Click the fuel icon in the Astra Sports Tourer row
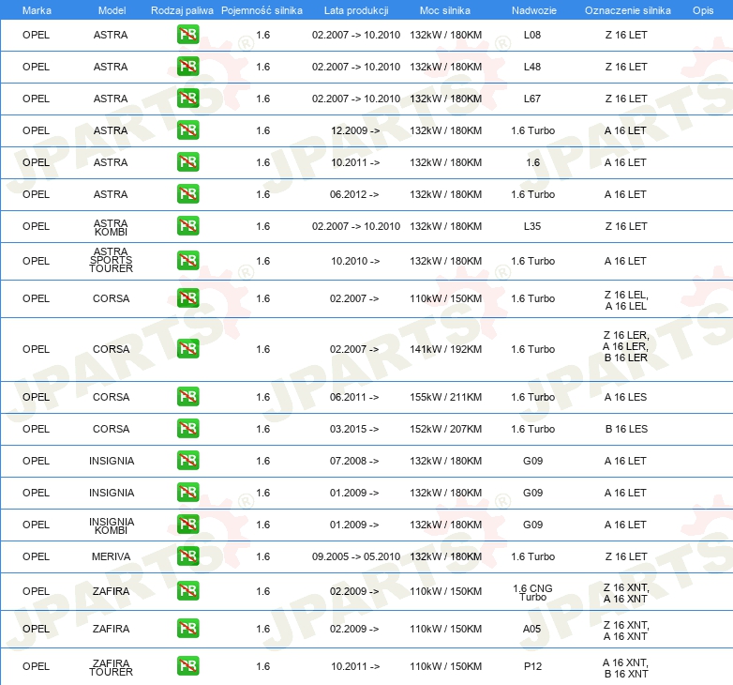Image resolution: width=733 pixels, height=685 pixels. pyautogui.click(x=187, y=261)
